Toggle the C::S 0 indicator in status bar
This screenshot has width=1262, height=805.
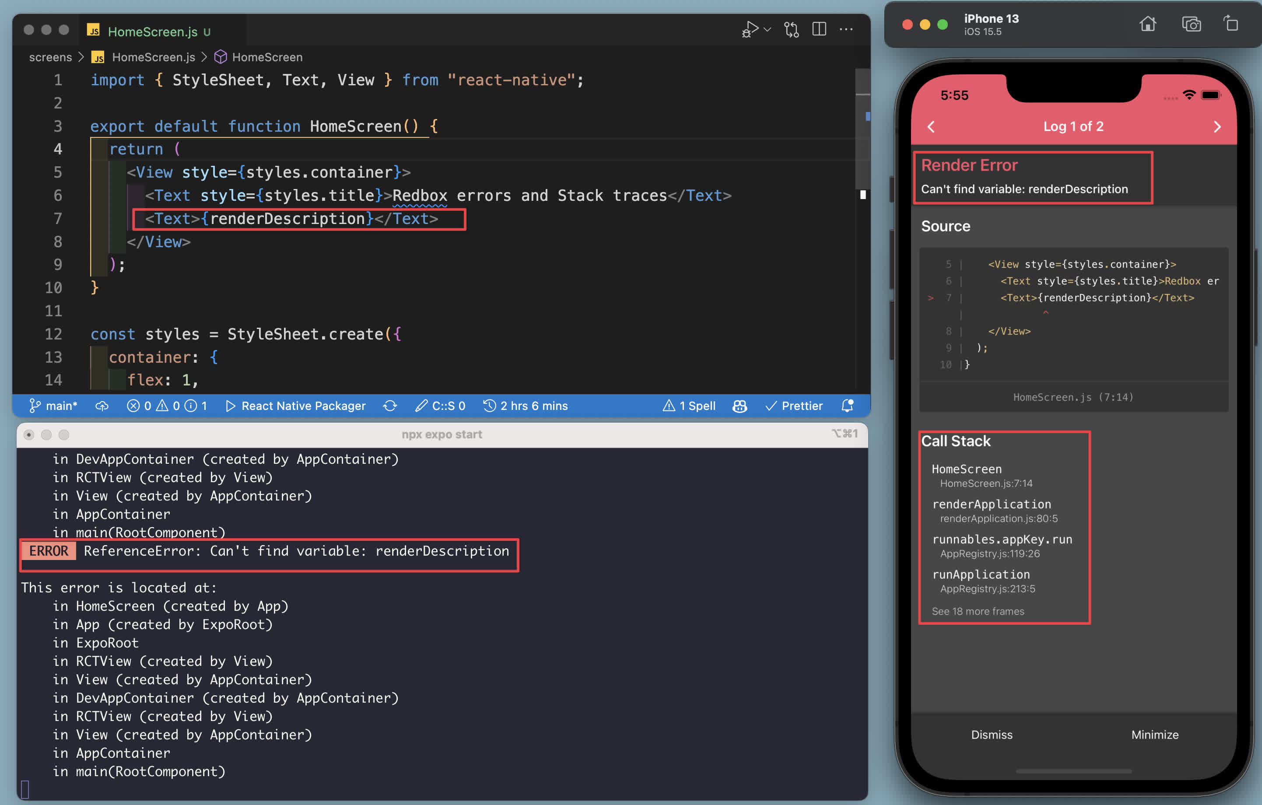click(448, 405)
